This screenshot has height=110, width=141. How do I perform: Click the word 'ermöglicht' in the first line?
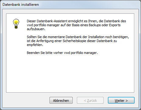(76, 21)
